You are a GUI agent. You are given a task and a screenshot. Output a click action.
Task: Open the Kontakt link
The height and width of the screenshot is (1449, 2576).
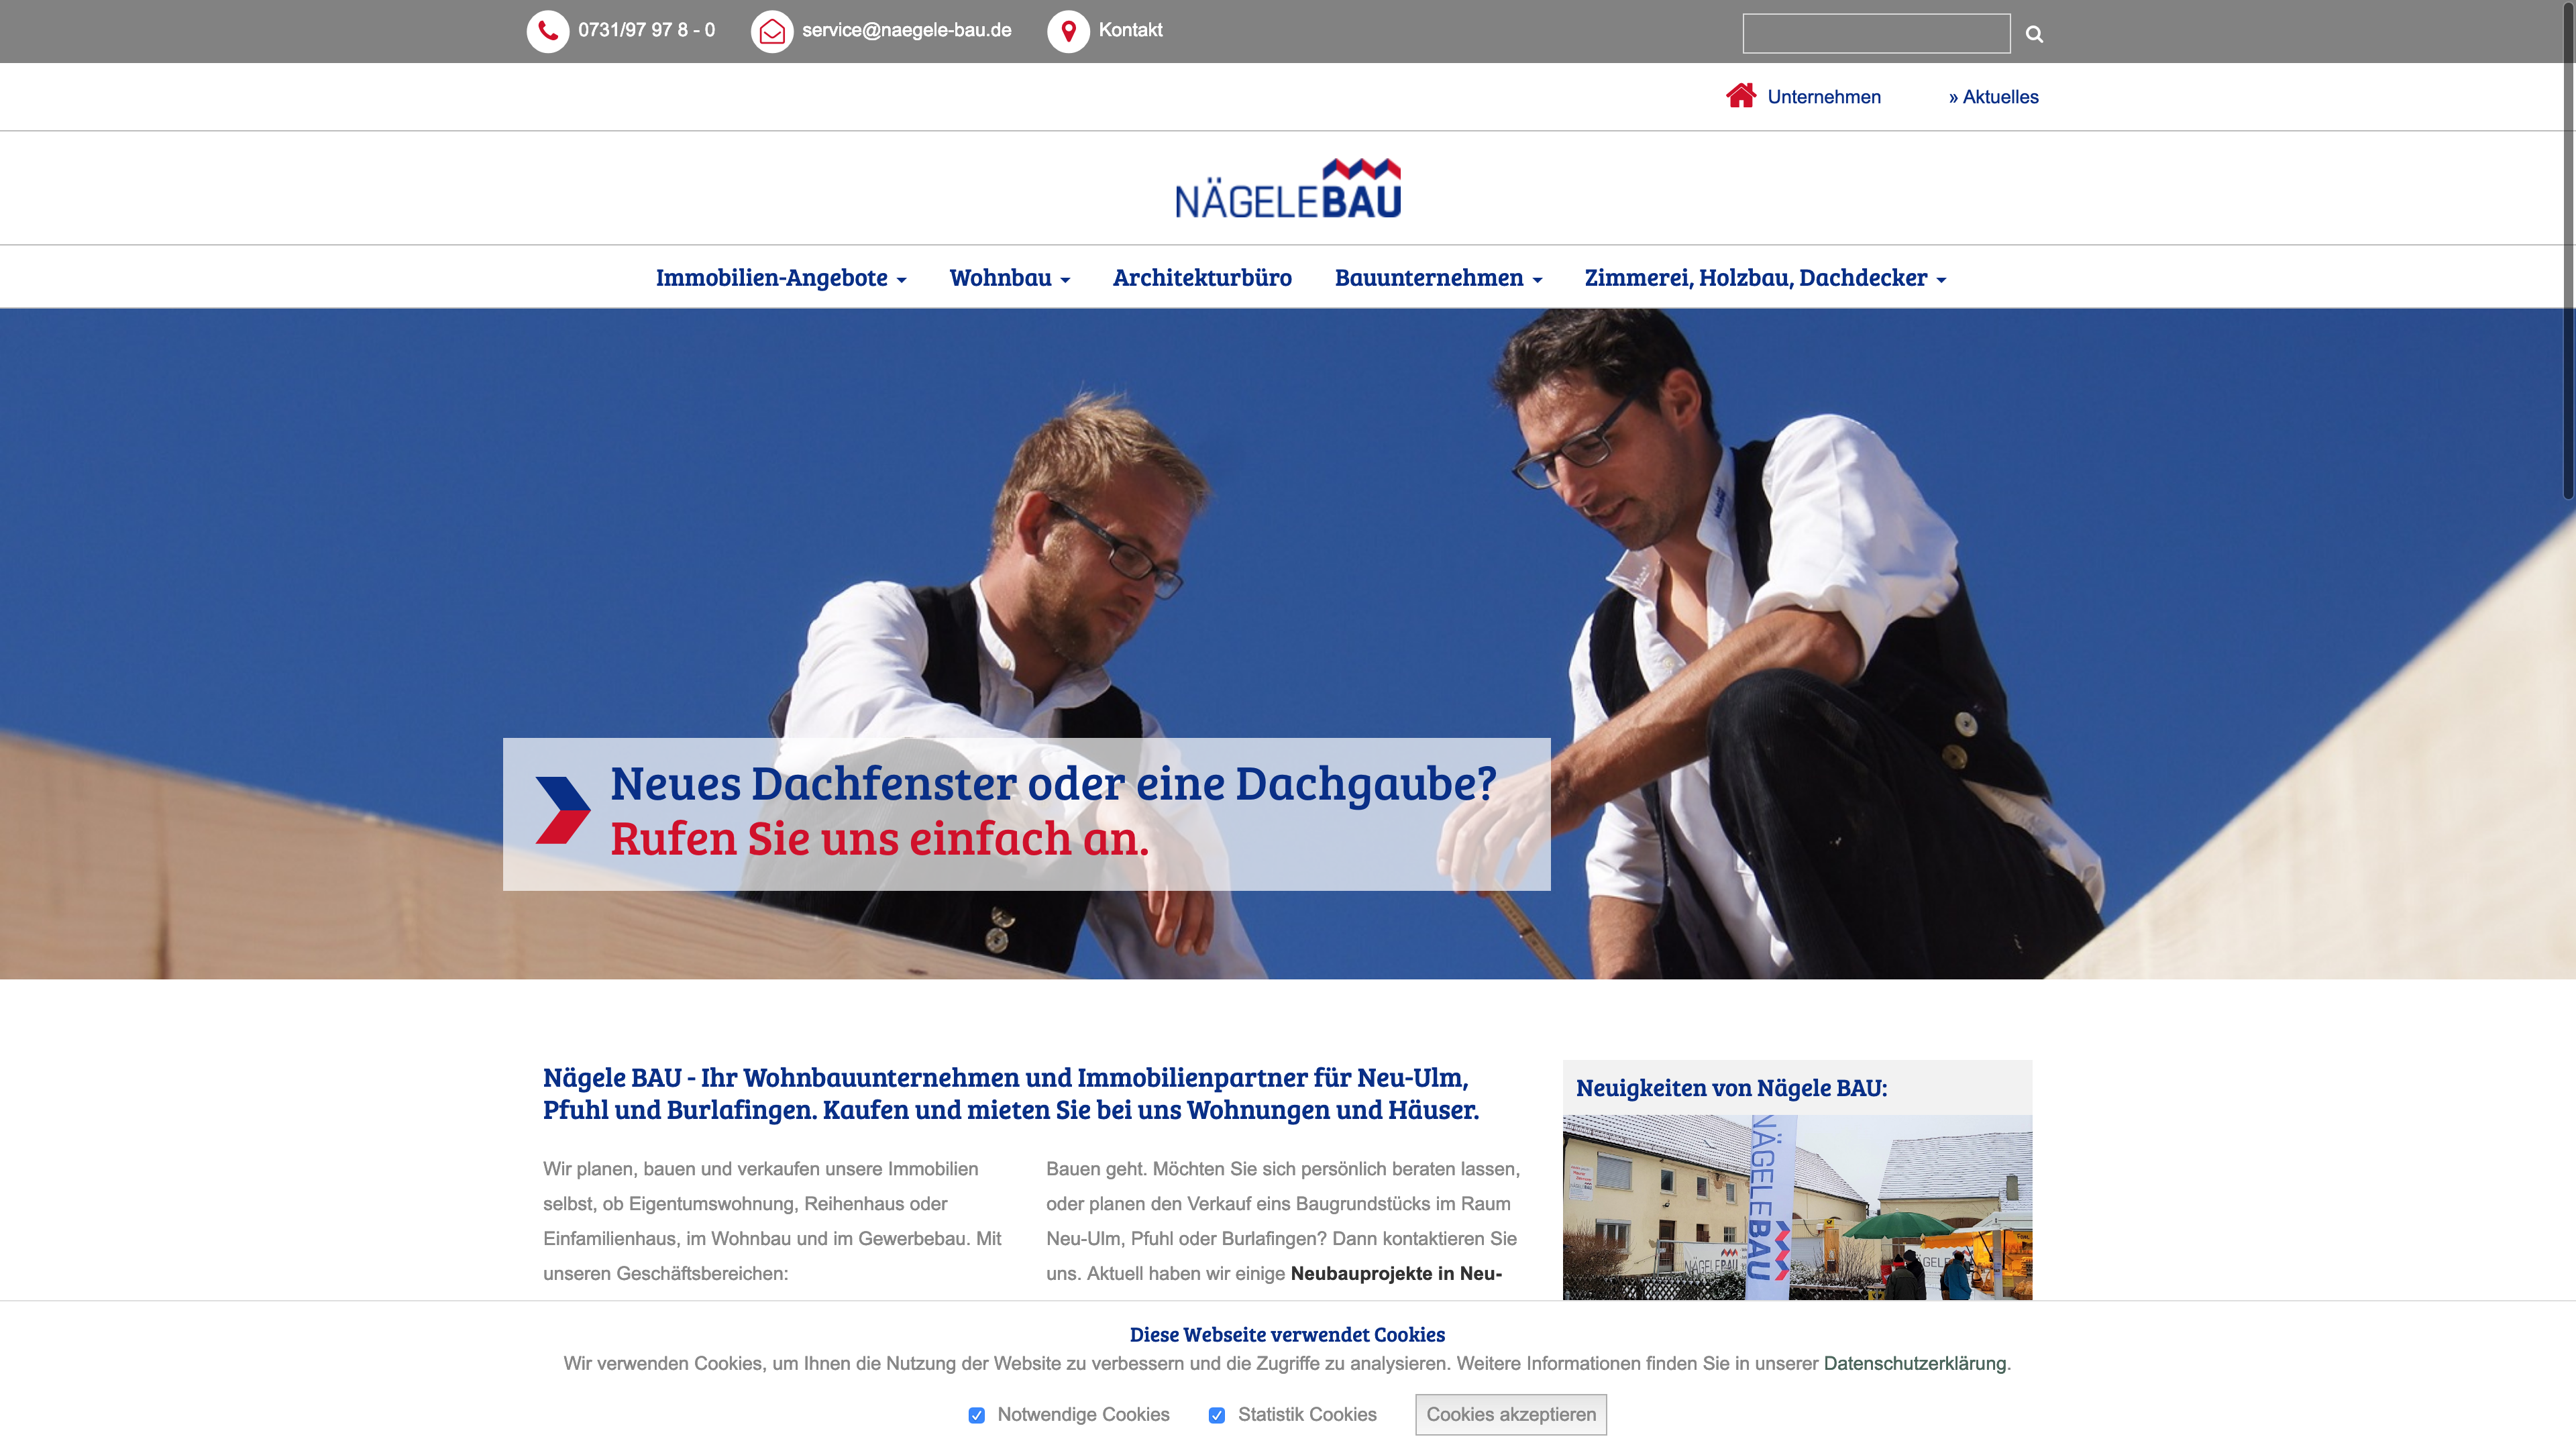[x=1130, y=30]
